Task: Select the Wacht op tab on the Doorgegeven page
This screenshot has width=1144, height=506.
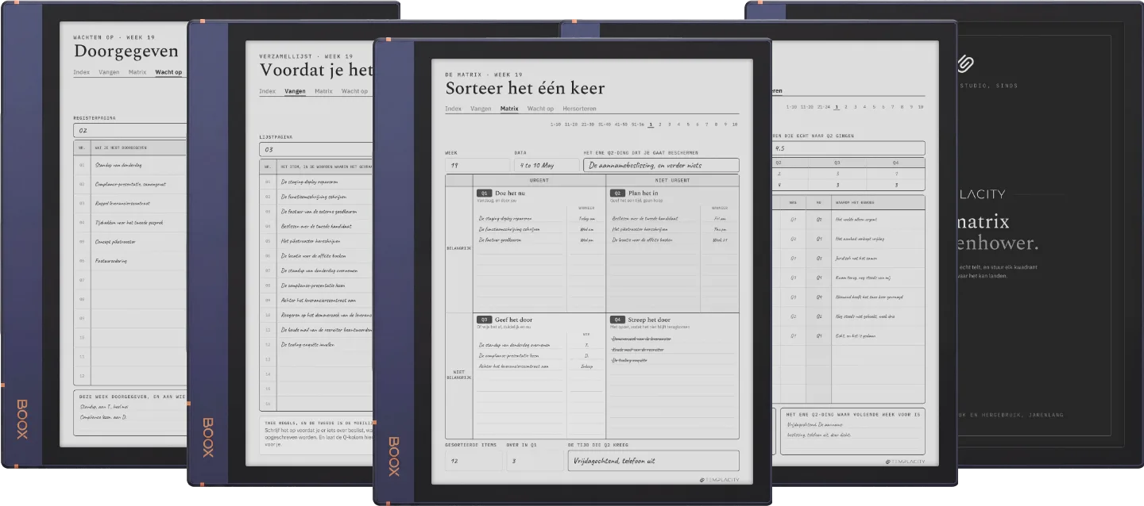Action: [168, 72]
